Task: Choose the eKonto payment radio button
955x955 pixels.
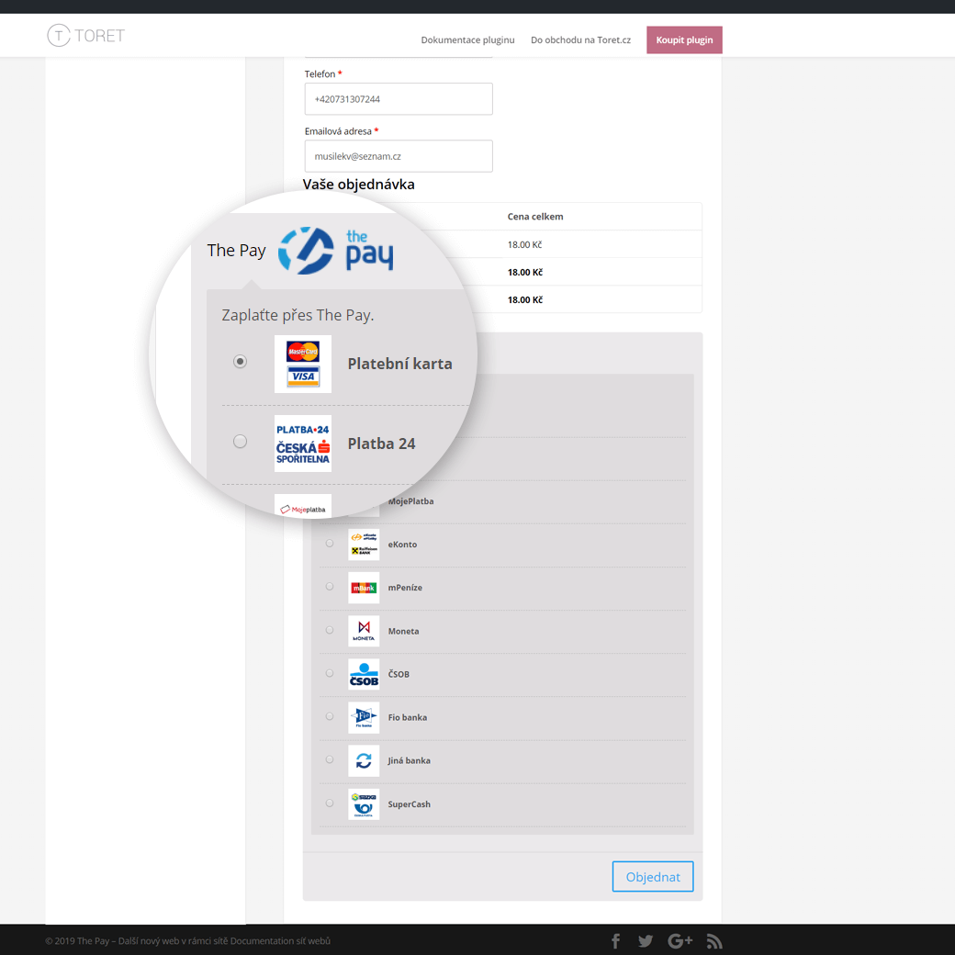Action: pyautogui.click(x=330, y=544)
